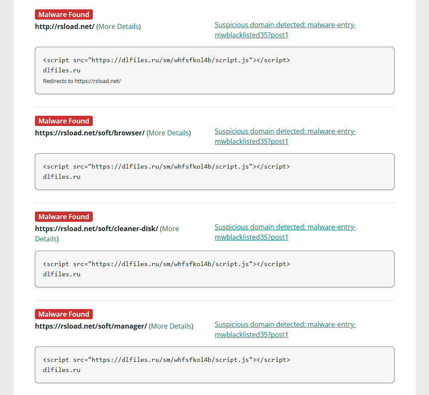Click the first Malware Found badge

(63, 14)
